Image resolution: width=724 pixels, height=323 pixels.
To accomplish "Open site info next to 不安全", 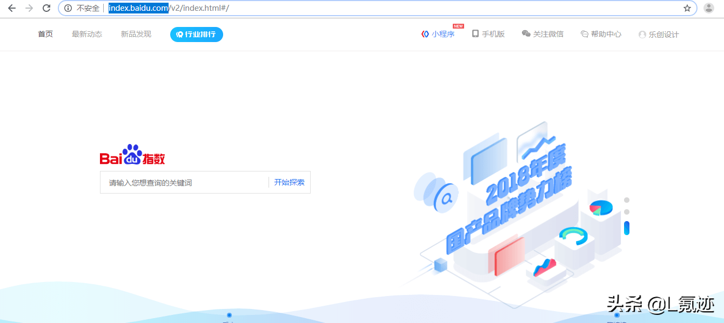I will tap(68, 8).
